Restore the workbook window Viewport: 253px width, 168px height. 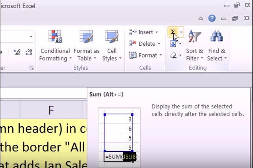(235, 19)
